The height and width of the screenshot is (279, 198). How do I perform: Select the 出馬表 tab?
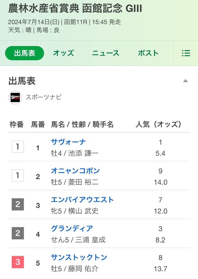[25, 53]
